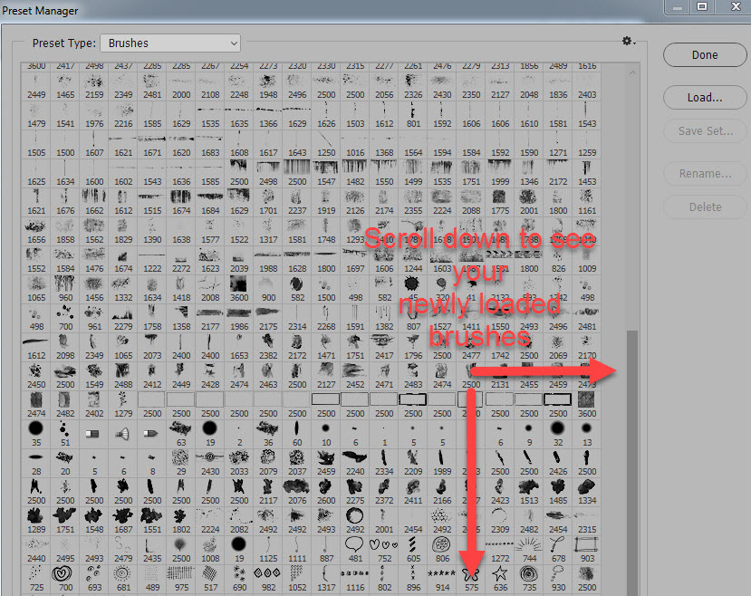Select the stamp text brush labeled 2430
751x596 pixels.
click(210, 463)
